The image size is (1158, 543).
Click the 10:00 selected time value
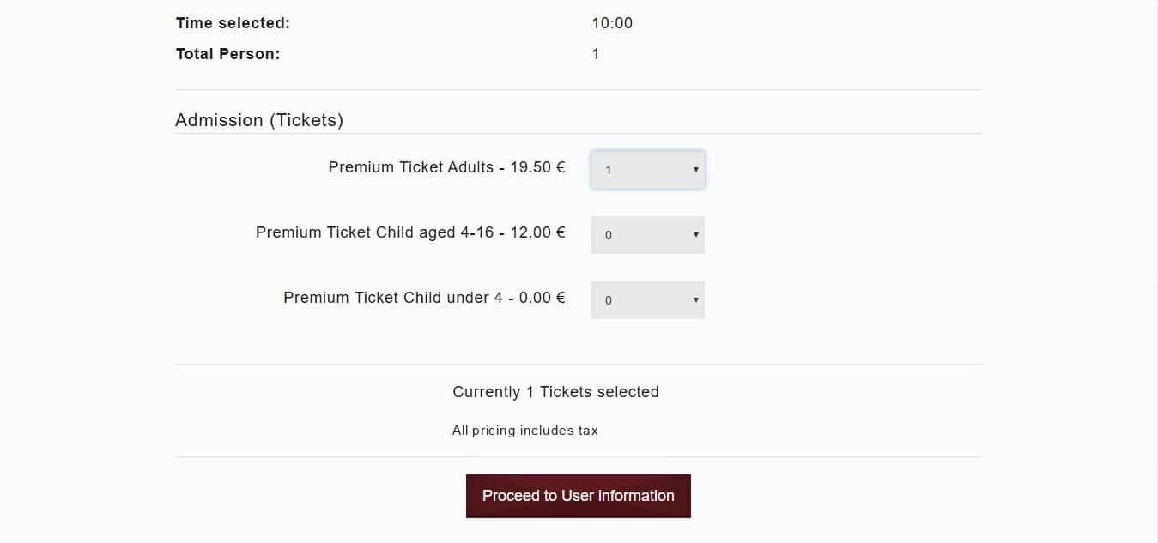point(612,23)
